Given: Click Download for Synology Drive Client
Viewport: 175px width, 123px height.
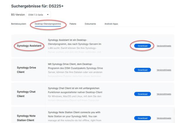Looking at the screenshot, I should [143, 70].
